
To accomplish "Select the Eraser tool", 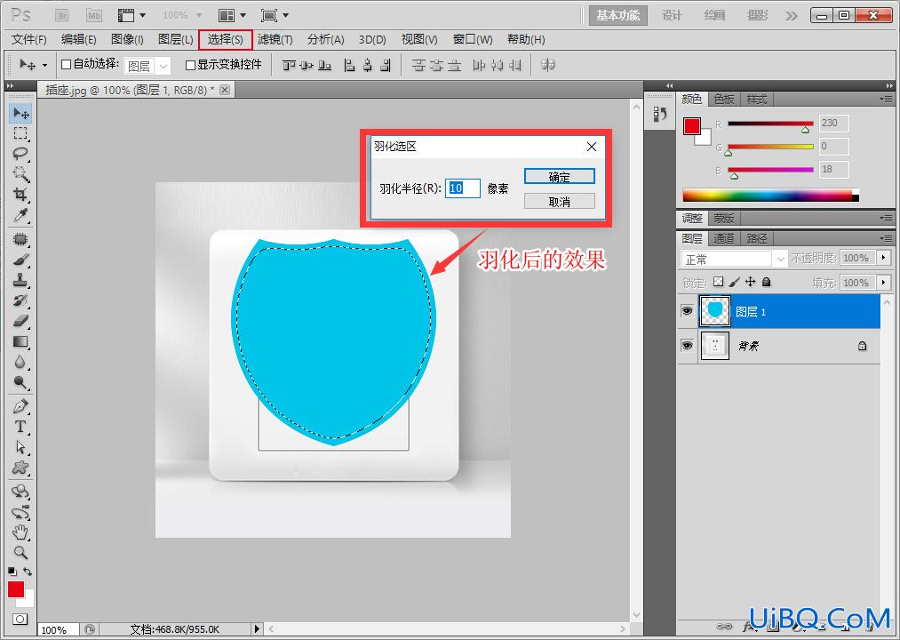I will coord(20,321).
